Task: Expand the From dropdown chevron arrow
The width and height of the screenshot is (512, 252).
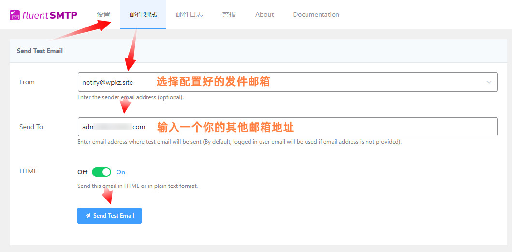Action: (489, 82)
